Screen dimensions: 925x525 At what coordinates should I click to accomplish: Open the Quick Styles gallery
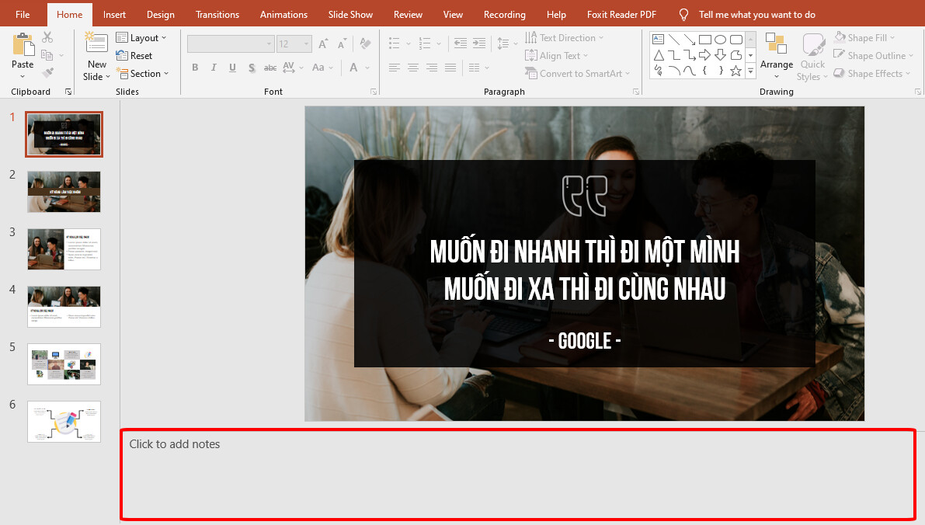pyautogui.click(x=812, y=54)
